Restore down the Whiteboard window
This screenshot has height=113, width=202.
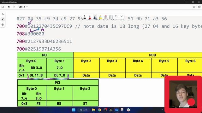193,2
